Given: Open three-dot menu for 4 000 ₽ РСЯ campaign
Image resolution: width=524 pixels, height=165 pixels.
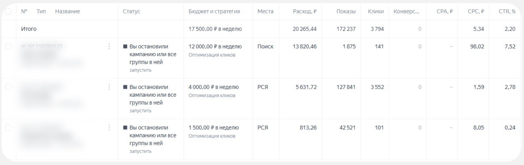Looking at the screenshot, I should pos(109,87).
